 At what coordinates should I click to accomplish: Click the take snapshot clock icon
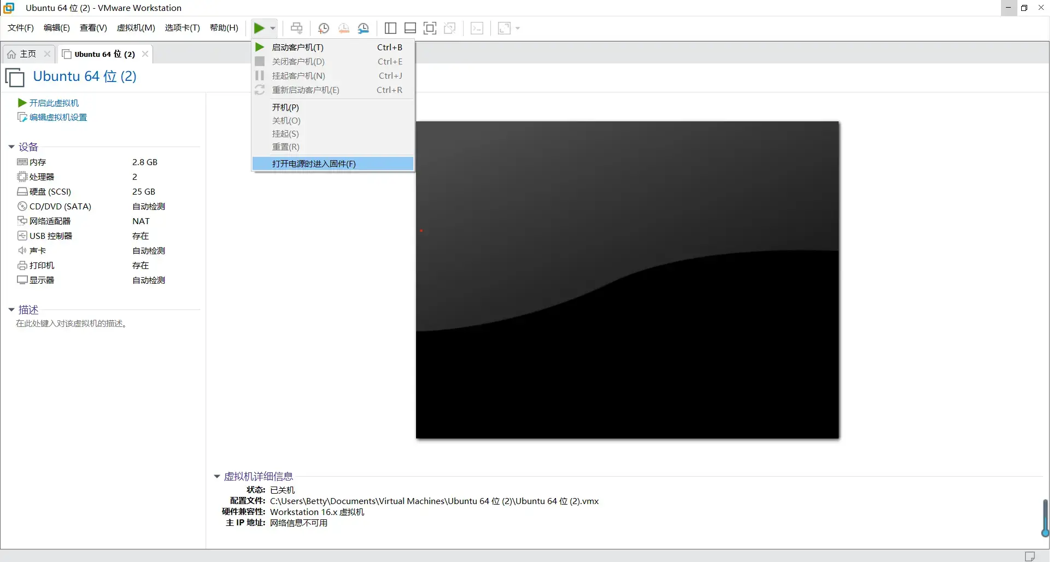(x=324, y=28)
